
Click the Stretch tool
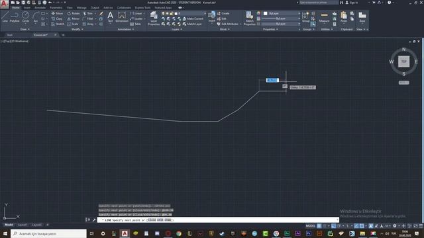click(x=58, y=24)
